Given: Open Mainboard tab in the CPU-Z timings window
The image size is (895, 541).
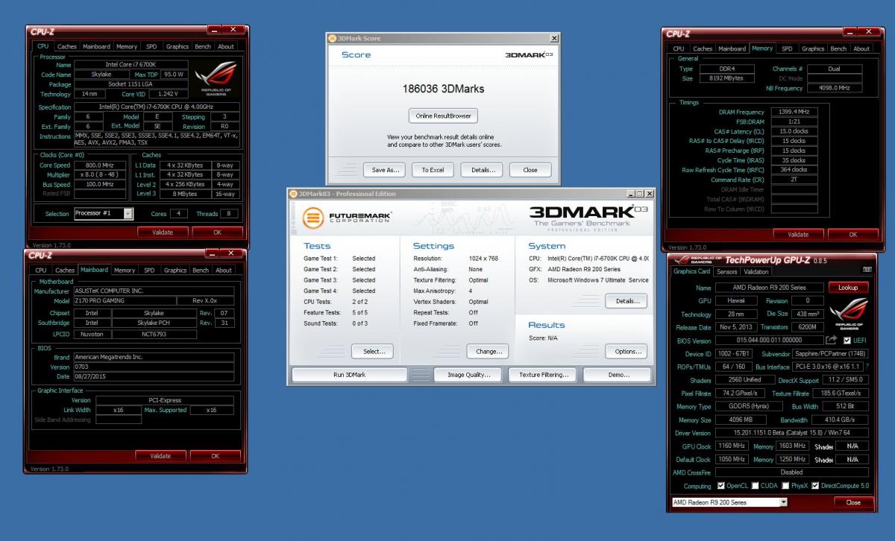Looking at the screenshot, I should (x=732, y=48).
